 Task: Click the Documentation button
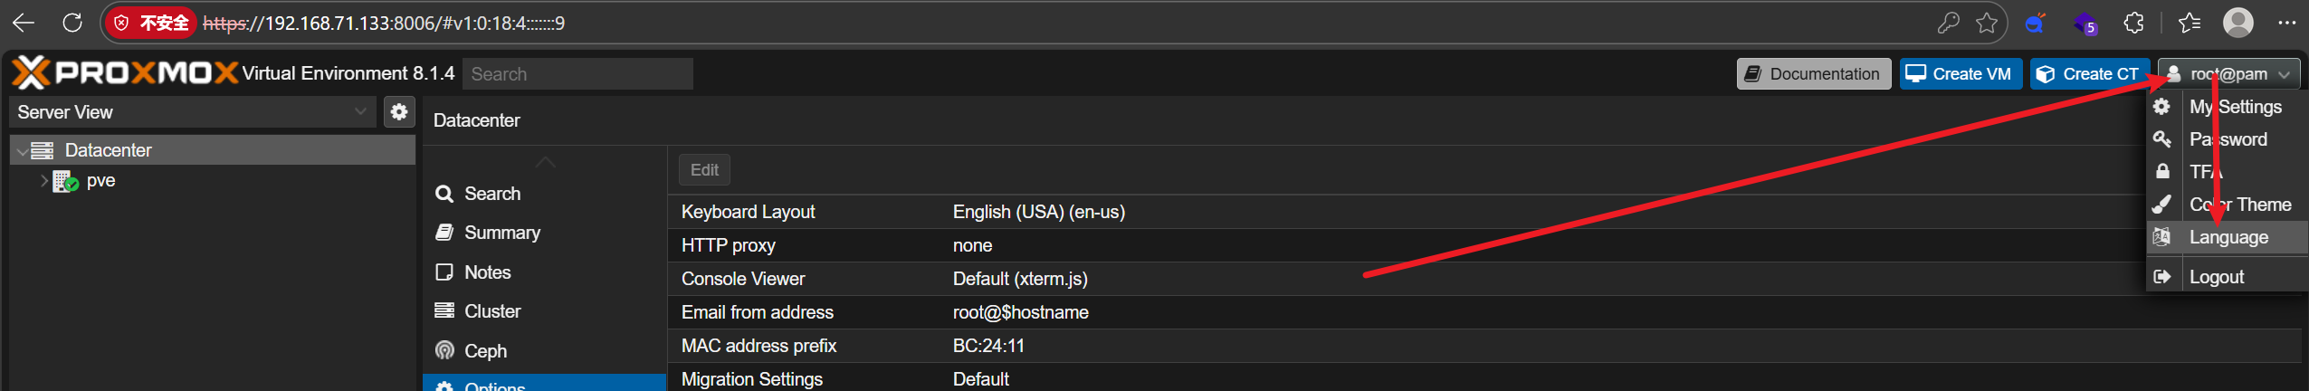point(1813,74)
